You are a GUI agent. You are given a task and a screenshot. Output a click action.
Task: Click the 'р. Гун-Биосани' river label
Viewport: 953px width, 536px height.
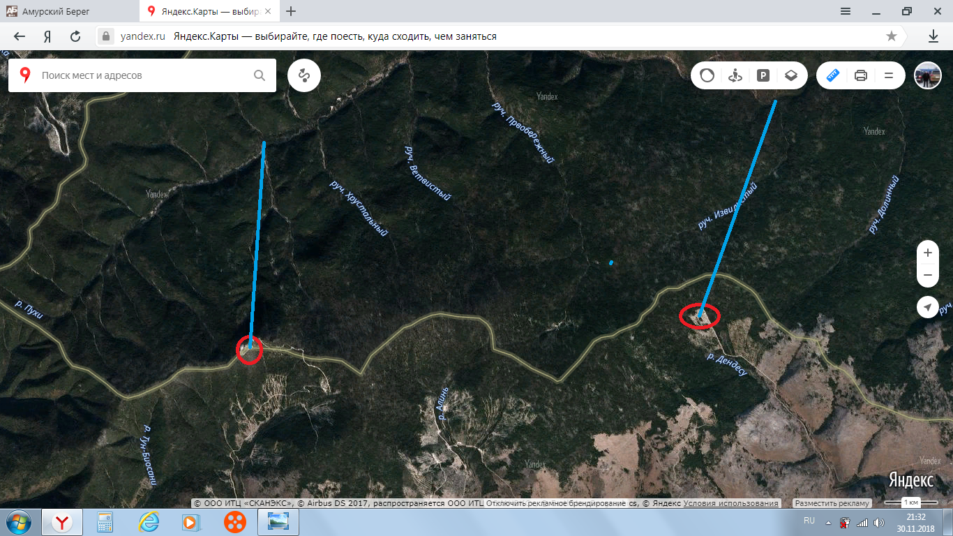(x=149, y=455)
